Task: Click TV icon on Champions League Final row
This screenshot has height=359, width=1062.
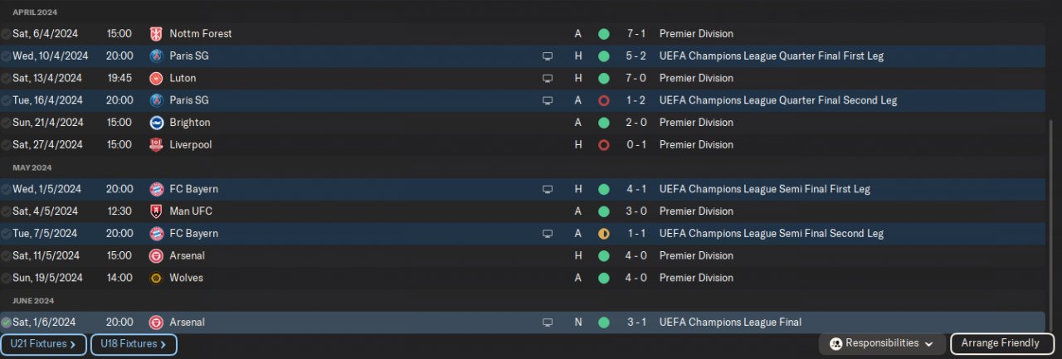Action: coord(548,323)
